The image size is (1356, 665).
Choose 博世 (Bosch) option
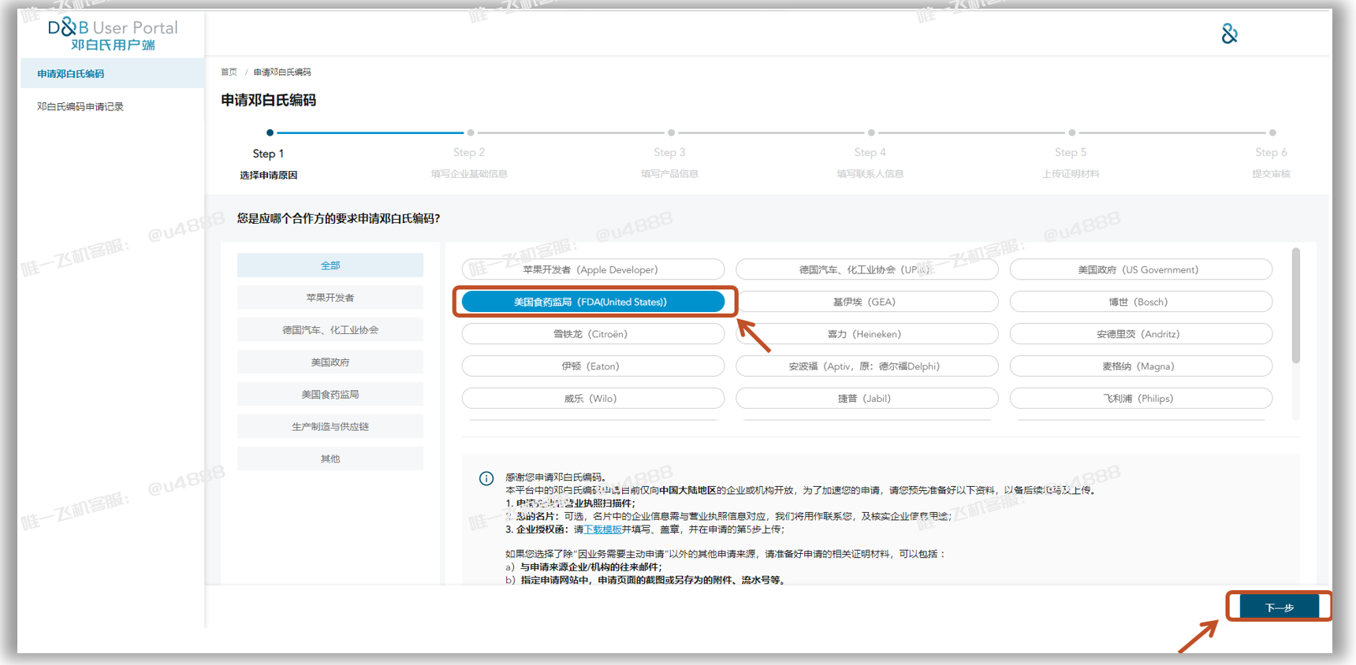[x=1141, y=302]
